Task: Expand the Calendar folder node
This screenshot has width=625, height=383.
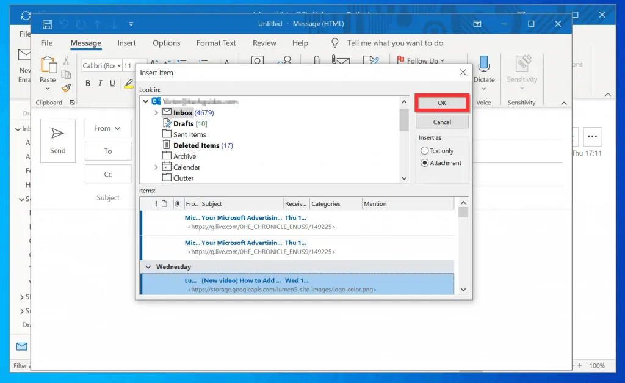Action: tap(156, 167)
